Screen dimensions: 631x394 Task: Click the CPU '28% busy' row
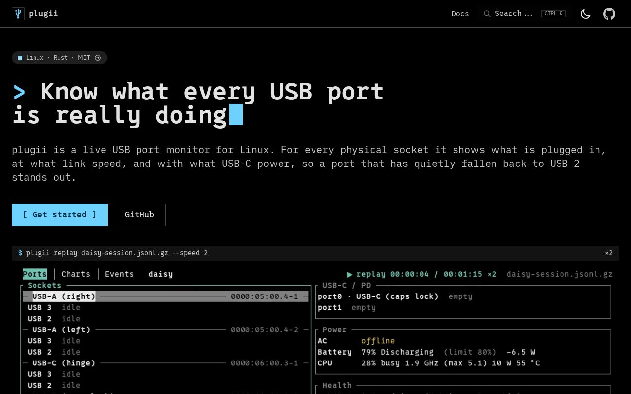click(x=429, y=363)
